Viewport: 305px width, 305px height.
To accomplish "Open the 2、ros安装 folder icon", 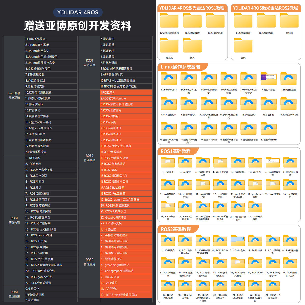I will tap(185, 162).
